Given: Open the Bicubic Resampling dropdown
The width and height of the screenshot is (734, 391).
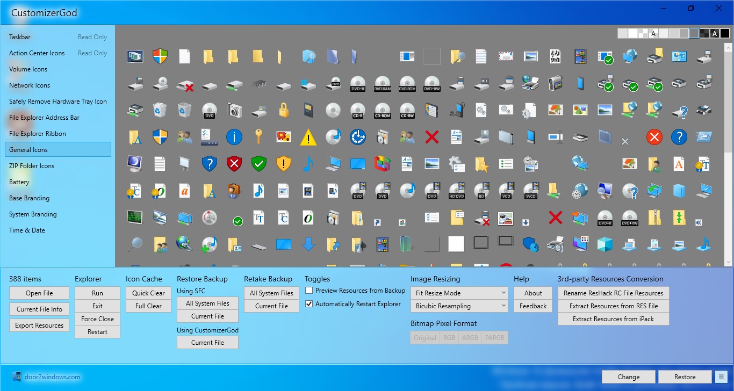Looking at the screenshot, I should (x=459, y=306).
